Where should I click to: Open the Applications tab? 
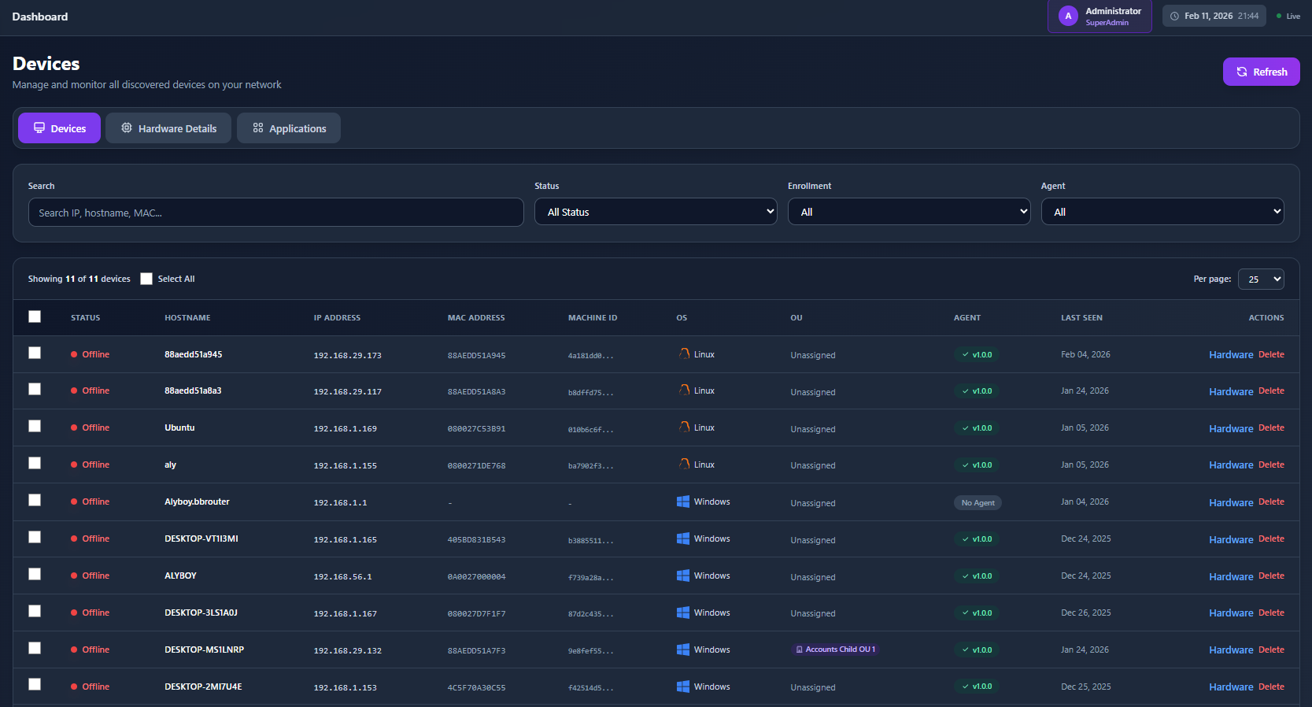tap(289, 128)
